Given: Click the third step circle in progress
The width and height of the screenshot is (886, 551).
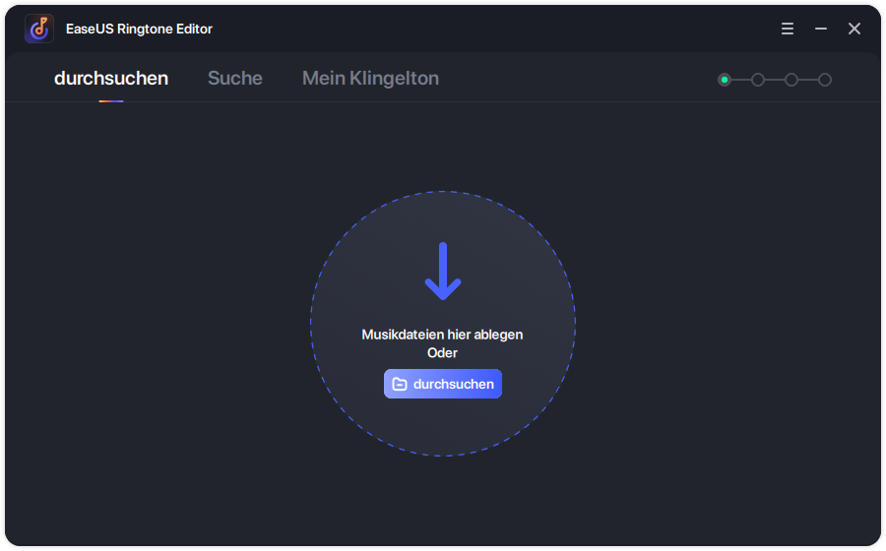Looking at the screenshot, I should 791,80.
